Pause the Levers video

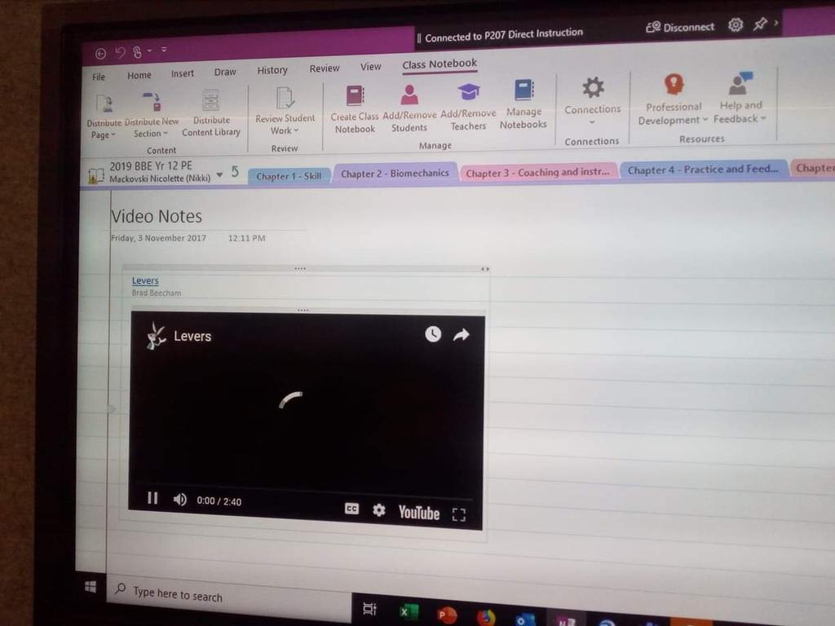152,498
